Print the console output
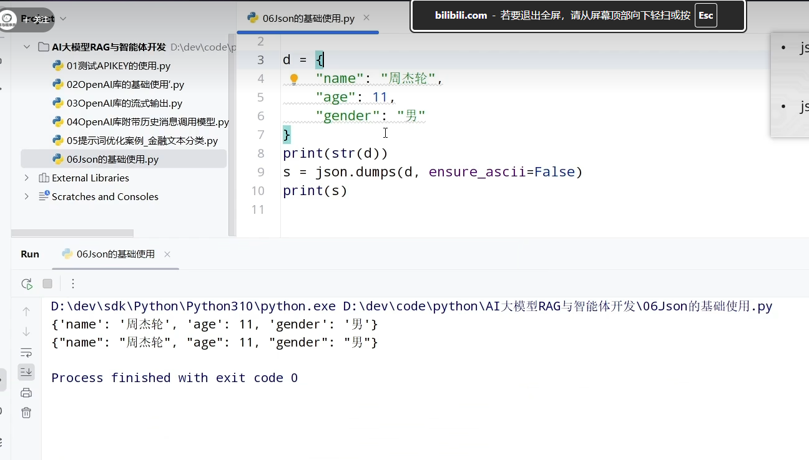Viewport: 809px width, 460px height. (x=26, y=393)
